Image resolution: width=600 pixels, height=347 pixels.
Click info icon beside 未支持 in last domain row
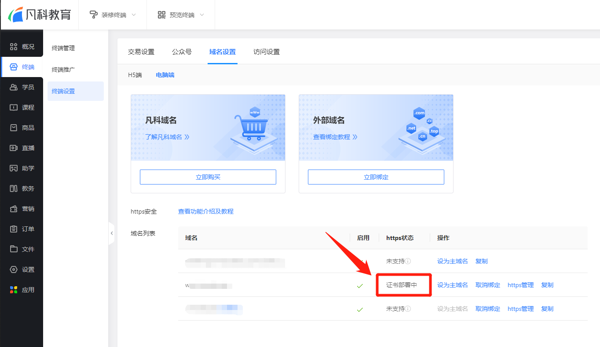tap(408, 309)
